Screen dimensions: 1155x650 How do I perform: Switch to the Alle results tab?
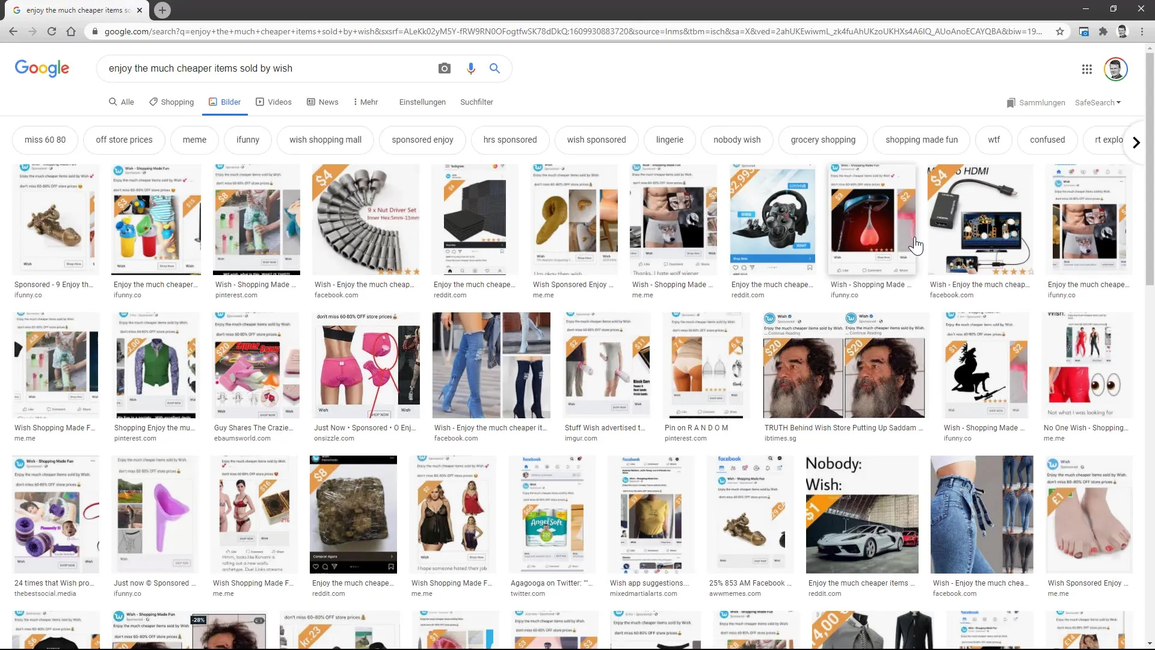pyautogui.click(x=121, y=102)
